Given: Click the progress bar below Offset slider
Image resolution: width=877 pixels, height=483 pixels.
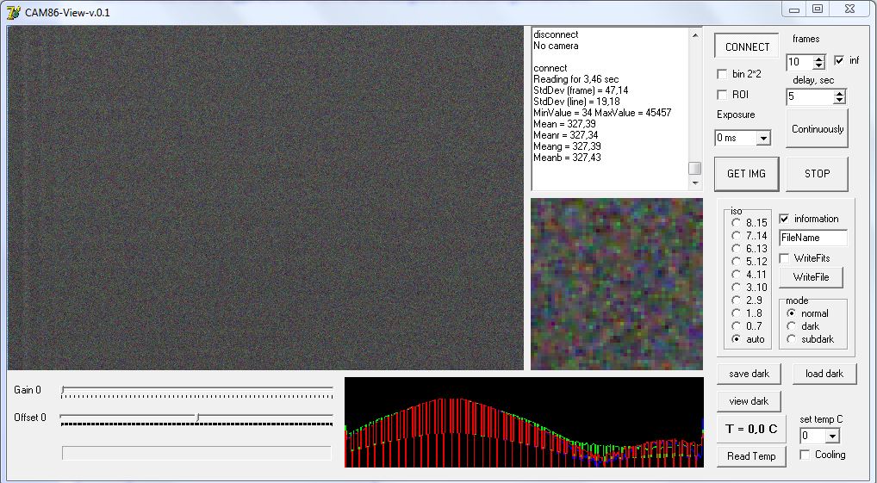Looking at the screenshot, I should [x=196, y=453].
